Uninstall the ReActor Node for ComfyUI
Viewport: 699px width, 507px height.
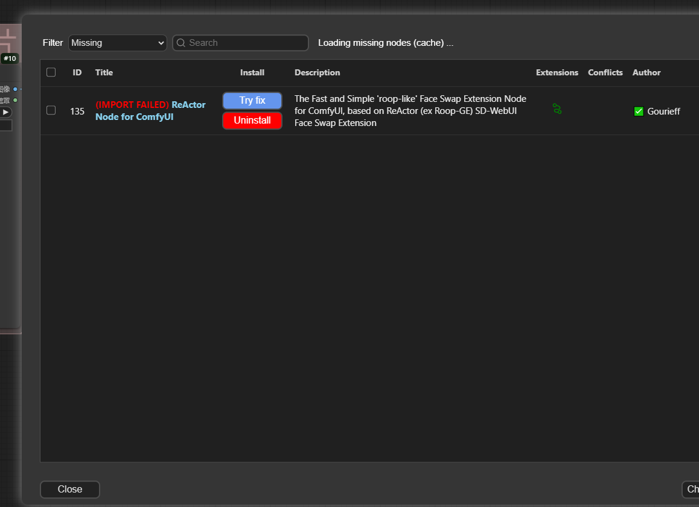[252, 120]
